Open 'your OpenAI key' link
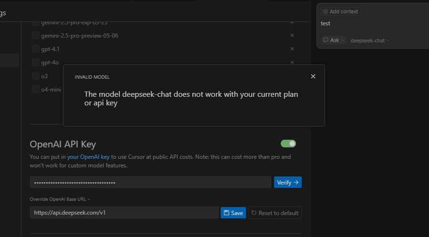The image size is (429, 237). click(88, 157)
